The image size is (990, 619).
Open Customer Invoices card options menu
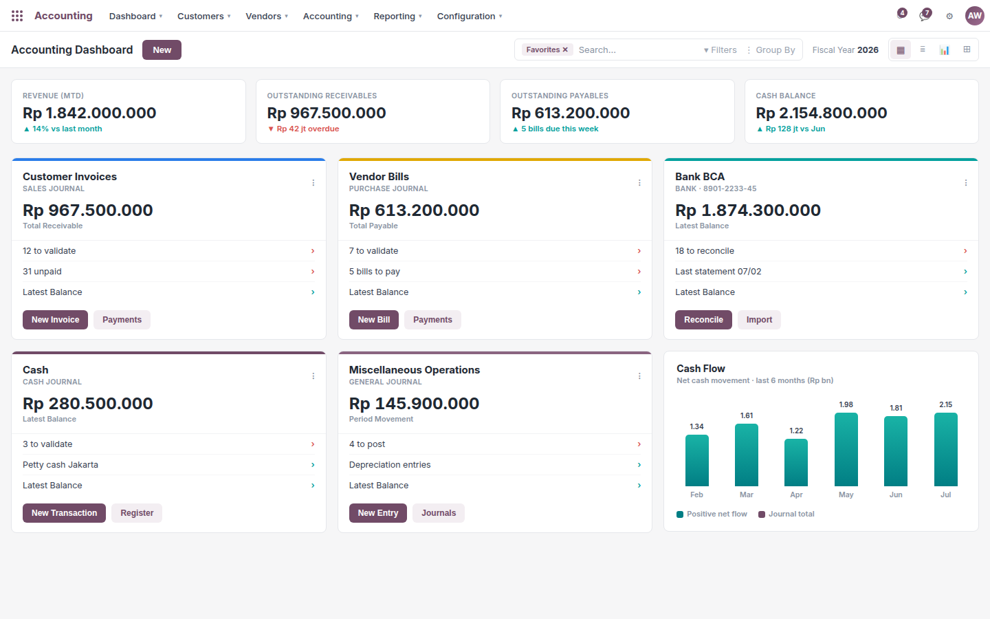point(313,183)
